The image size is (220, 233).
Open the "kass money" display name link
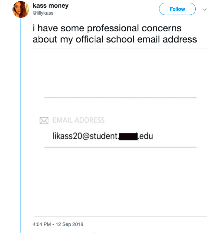[x=50, y=6]
